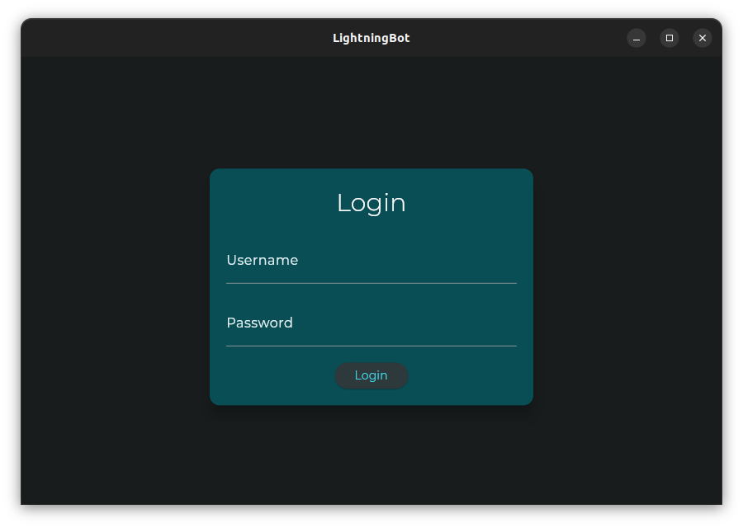This screenshot has height=528, width=743.
Task: Click the area between Username and Password fields
Action: (371, 301)
